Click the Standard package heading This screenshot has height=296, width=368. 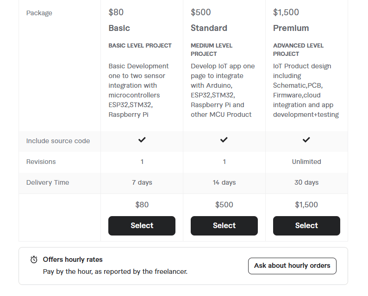[209, 28]
